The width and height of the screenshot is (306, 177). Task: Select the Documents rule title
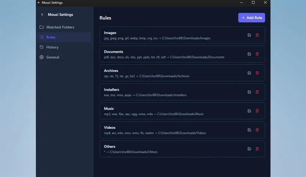pos(113,52)
